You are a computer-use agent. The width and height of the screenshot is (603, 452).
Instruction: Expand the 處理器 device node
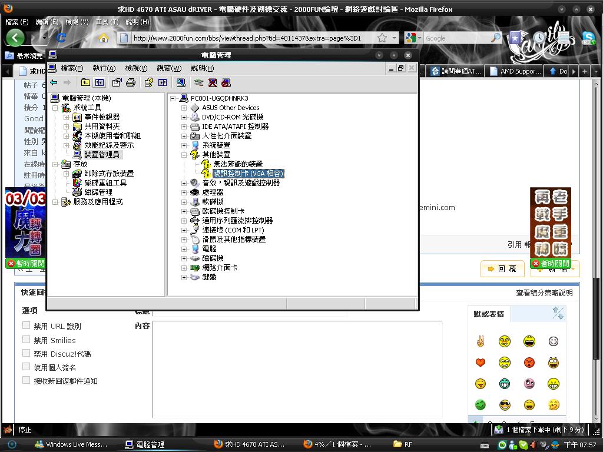[x=184, y=192]
